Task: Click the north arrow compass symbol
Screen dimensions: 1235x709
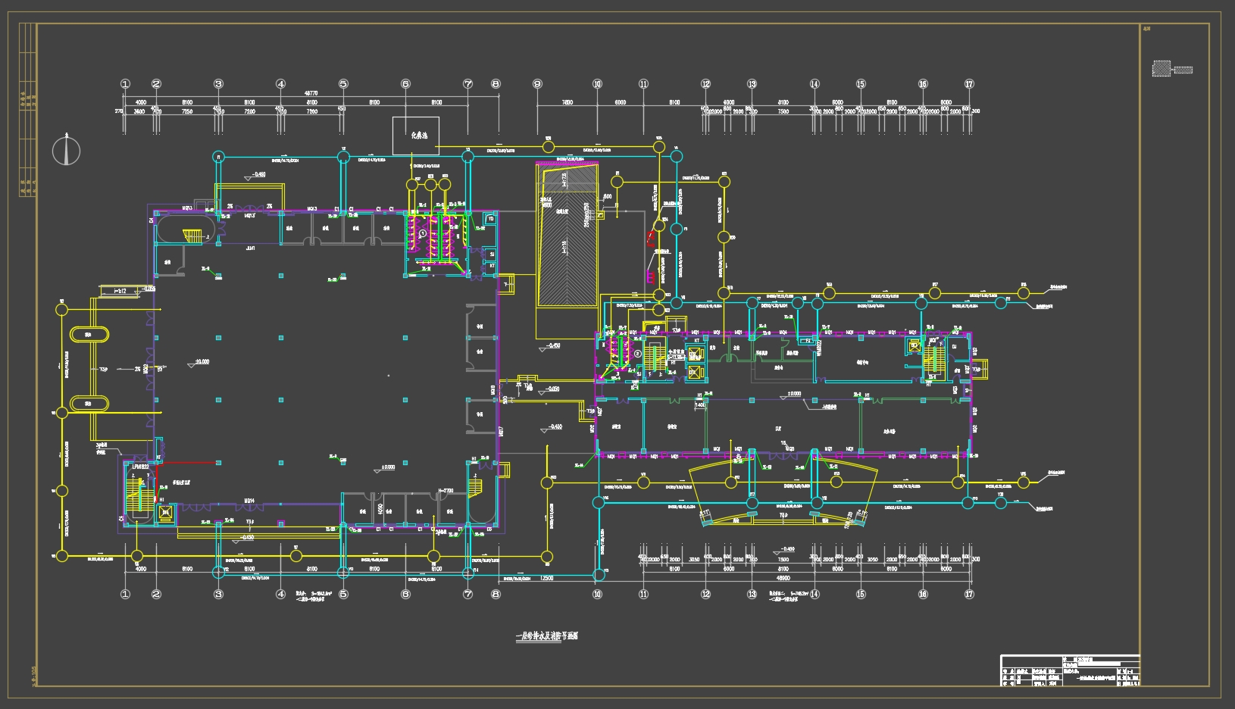Action: click(66, 151)
